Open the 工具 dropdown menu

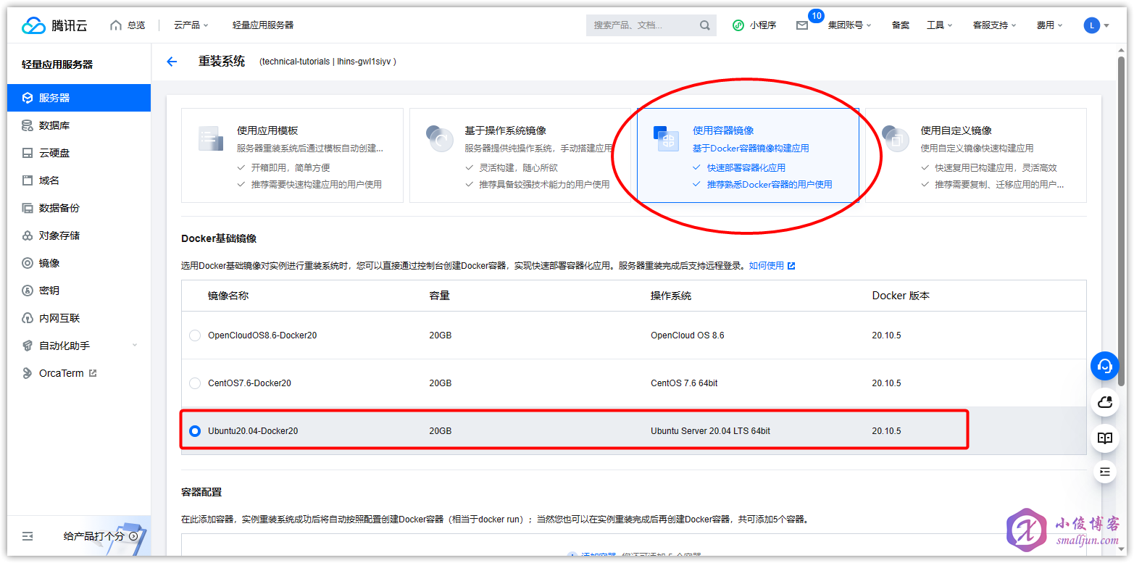click(x=940, y=25)
